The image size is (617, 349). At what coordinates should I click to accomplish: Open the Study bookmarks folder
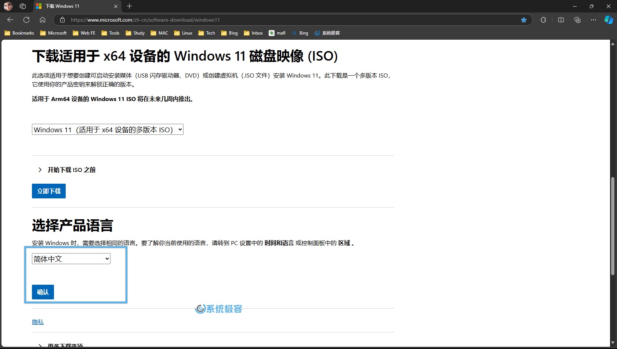(x=135, y=33)
